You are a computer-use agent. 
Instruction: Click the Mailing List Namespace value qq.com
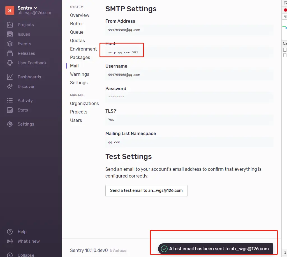point(114,142)
